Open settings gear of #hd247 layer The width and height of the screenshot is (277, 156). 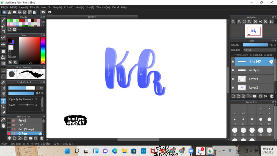[271, 61]
